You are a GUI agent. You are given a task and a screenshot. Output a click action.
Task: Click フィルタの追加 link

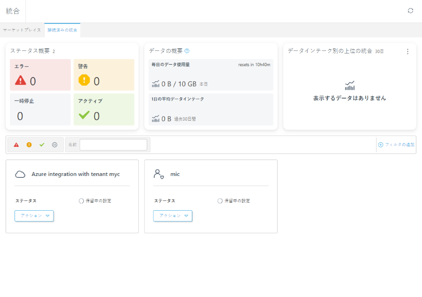(x=399, y=145)
